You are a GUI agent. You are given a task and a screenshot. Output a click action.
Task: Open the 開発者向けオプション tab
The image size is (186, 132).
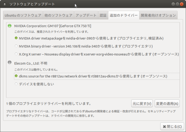pyautogui.click(x=158, y=15)
